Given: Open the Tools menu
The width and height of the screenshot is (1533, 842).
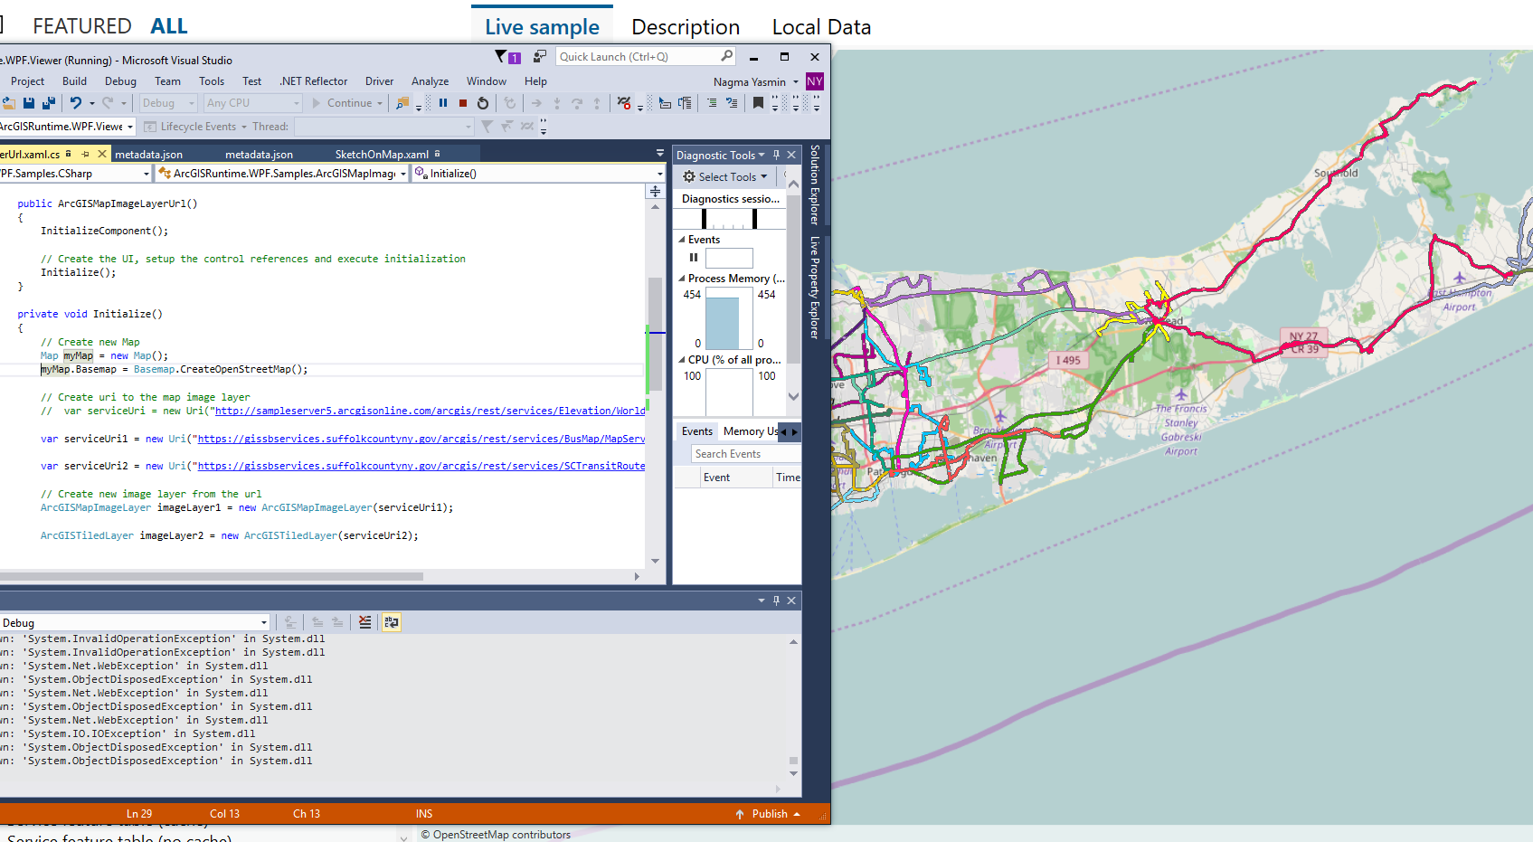Looking at the screenshot, I should (x=212, y=81).
